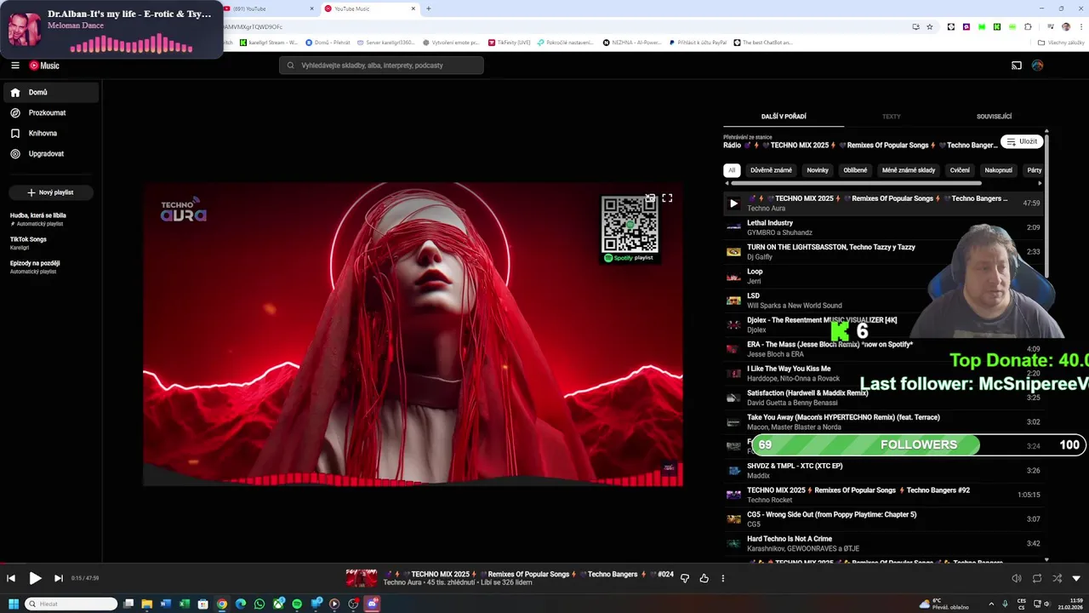Click the taskbar Hledat search box
Screen dimensions: 1089x613
tap(71, 604)
